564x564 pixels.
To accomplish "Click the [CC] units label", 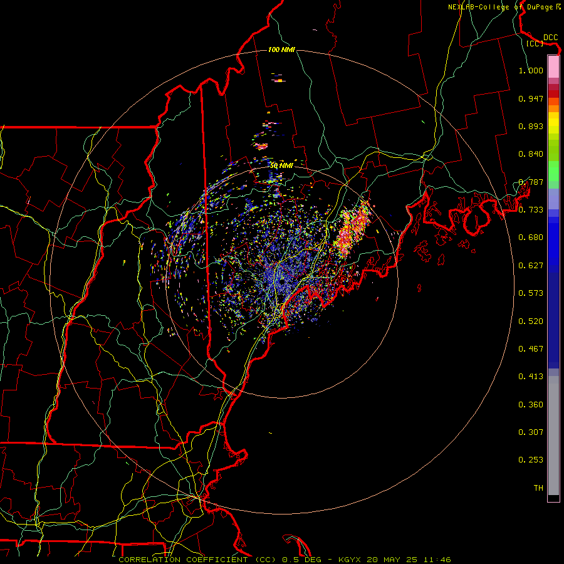I will [535, 43].
